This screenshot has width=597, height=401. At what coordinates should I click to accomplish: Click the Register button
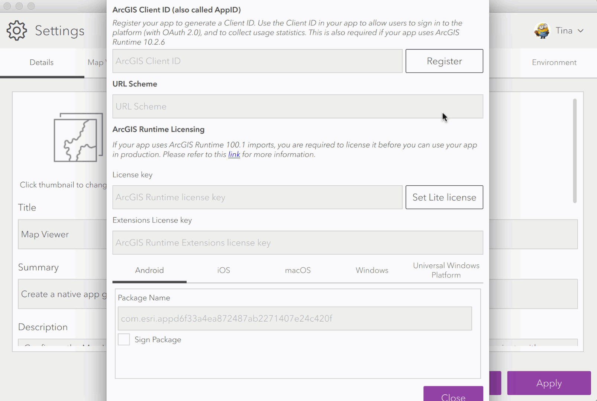point(444,61)
